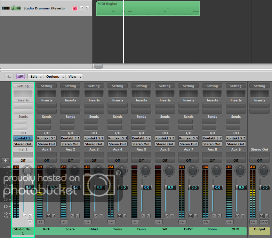Open the Kontakt 5 3 input on Toms channel

[118, 138]
